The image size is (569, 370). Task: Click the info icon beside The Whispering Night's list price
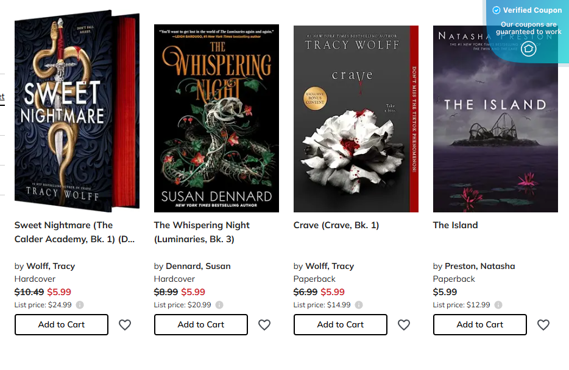[x=219, y=305]
